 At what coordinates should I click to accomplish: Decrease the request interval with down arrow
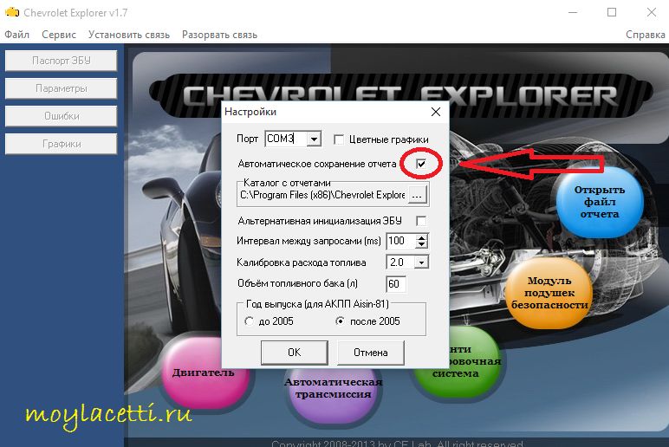click(421, 245)
